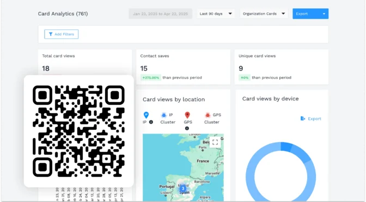Click the IP Cluster legend icon
The image size is (366, 202).
point(164,115)
